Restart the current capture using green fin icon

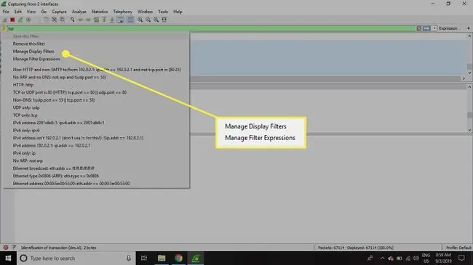coord(20,20)
